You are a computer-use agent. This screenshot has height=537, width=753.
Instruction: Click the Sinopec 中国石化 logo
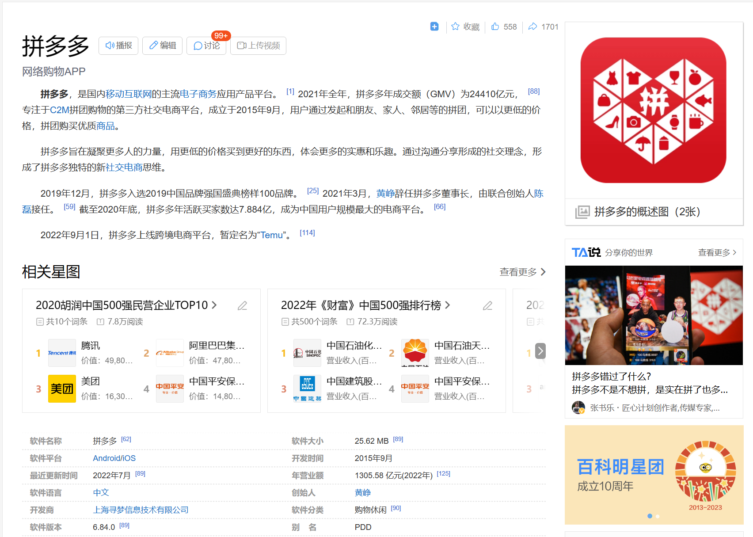[x=307, y=353]
